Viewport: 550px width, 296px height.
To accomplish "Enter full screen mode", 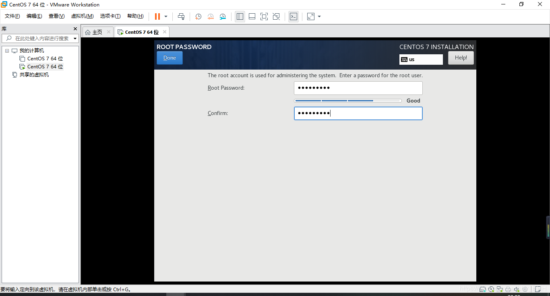I will point(264,16).
